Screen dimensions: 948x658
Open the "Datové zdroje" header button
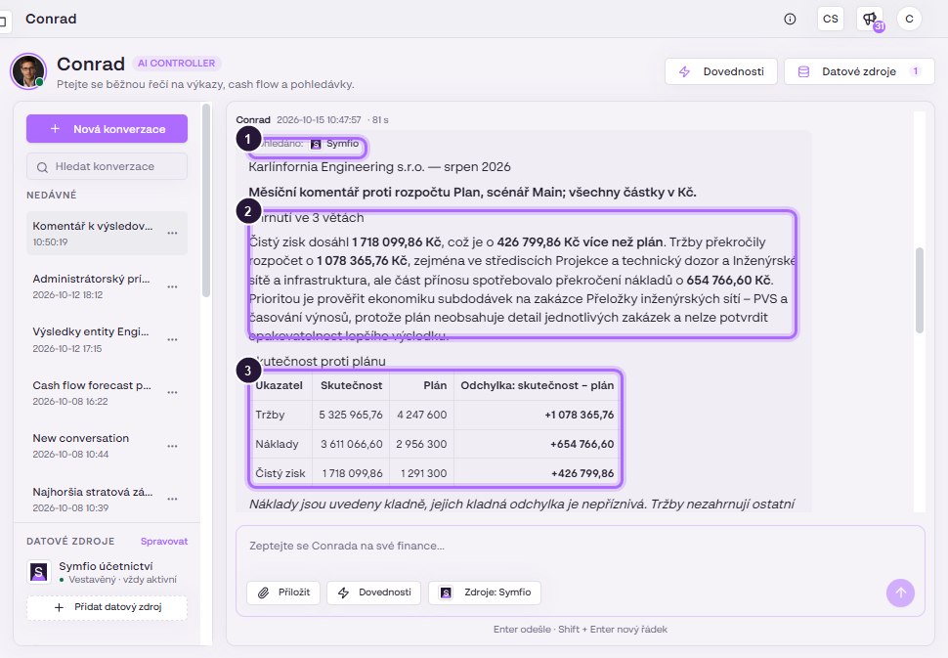point(859,71)
